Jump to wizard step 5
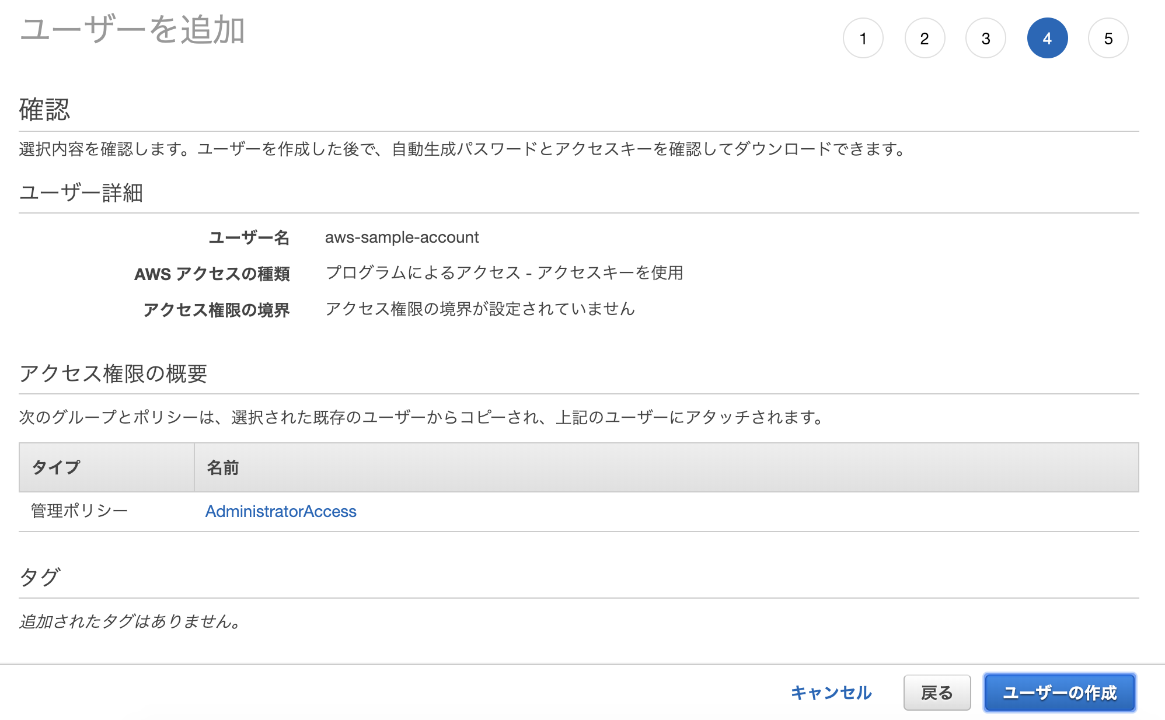Viewport: 1165px width, 720px height. 1108,39
